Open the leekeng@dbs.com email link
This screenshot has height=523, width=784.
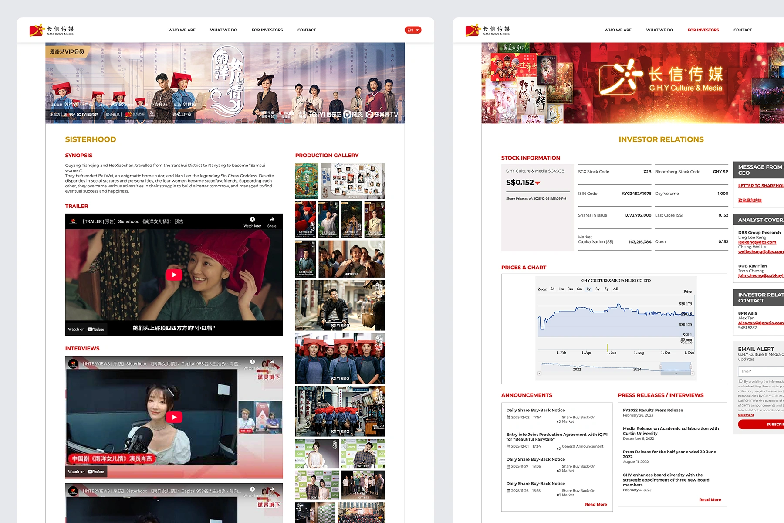757,242
